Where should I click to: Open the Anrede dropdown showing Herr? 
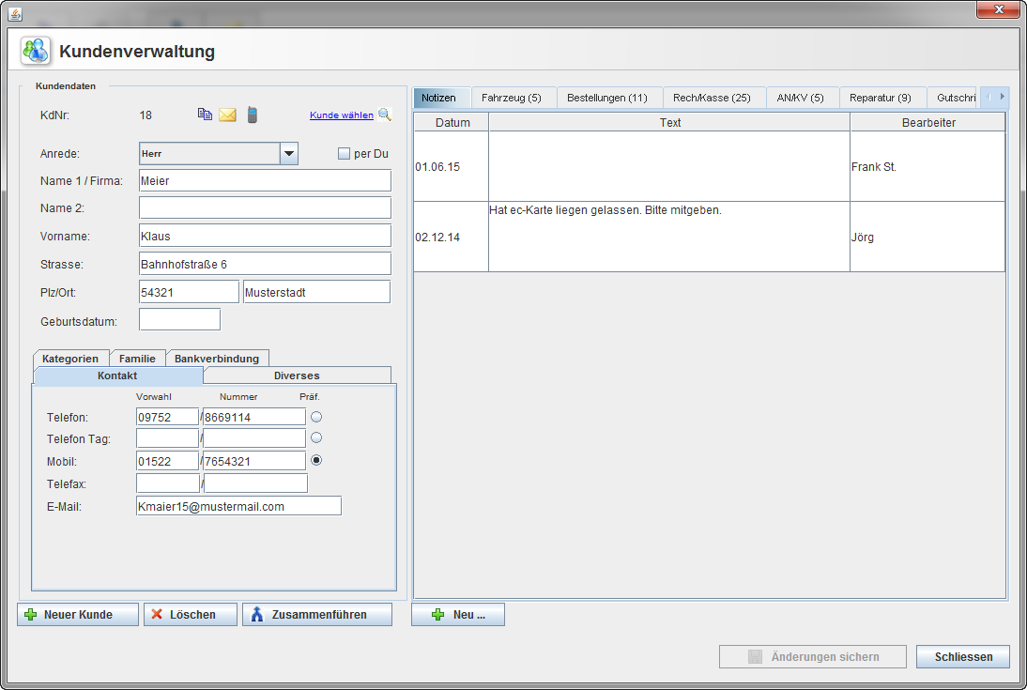coord(289,154)
